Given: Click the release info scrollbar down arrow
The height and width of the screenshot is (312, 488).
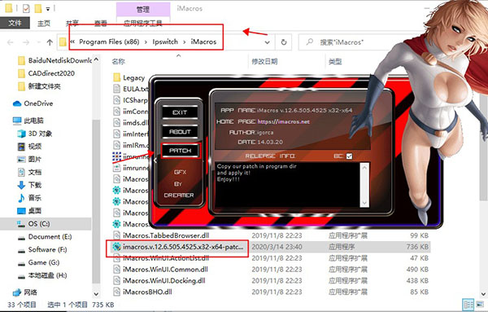Looking at the screenshot, I should click(x=364, y=203).
